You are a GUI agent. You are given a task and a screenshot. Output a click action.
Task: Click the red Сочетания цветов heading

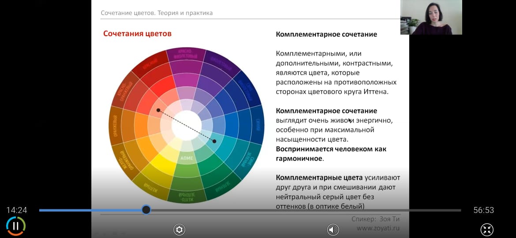click(x=137, y=33)
